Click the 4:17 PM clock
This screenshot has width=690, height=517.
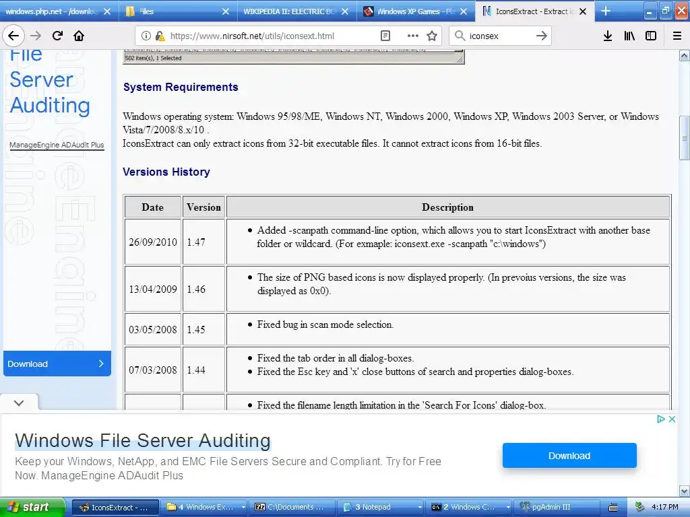point(665,507)
